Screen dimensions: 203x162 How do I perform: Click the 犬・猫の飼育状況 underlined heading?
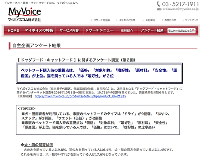(x=38, y=145)
